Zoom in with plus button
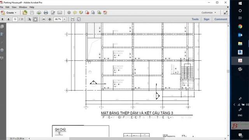 (x=50, y=19)
